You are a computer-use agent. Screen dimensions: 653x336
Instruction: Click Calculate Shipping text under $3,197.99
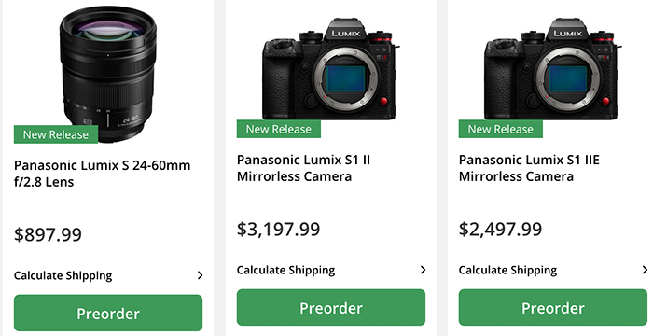tap(285, 270)
